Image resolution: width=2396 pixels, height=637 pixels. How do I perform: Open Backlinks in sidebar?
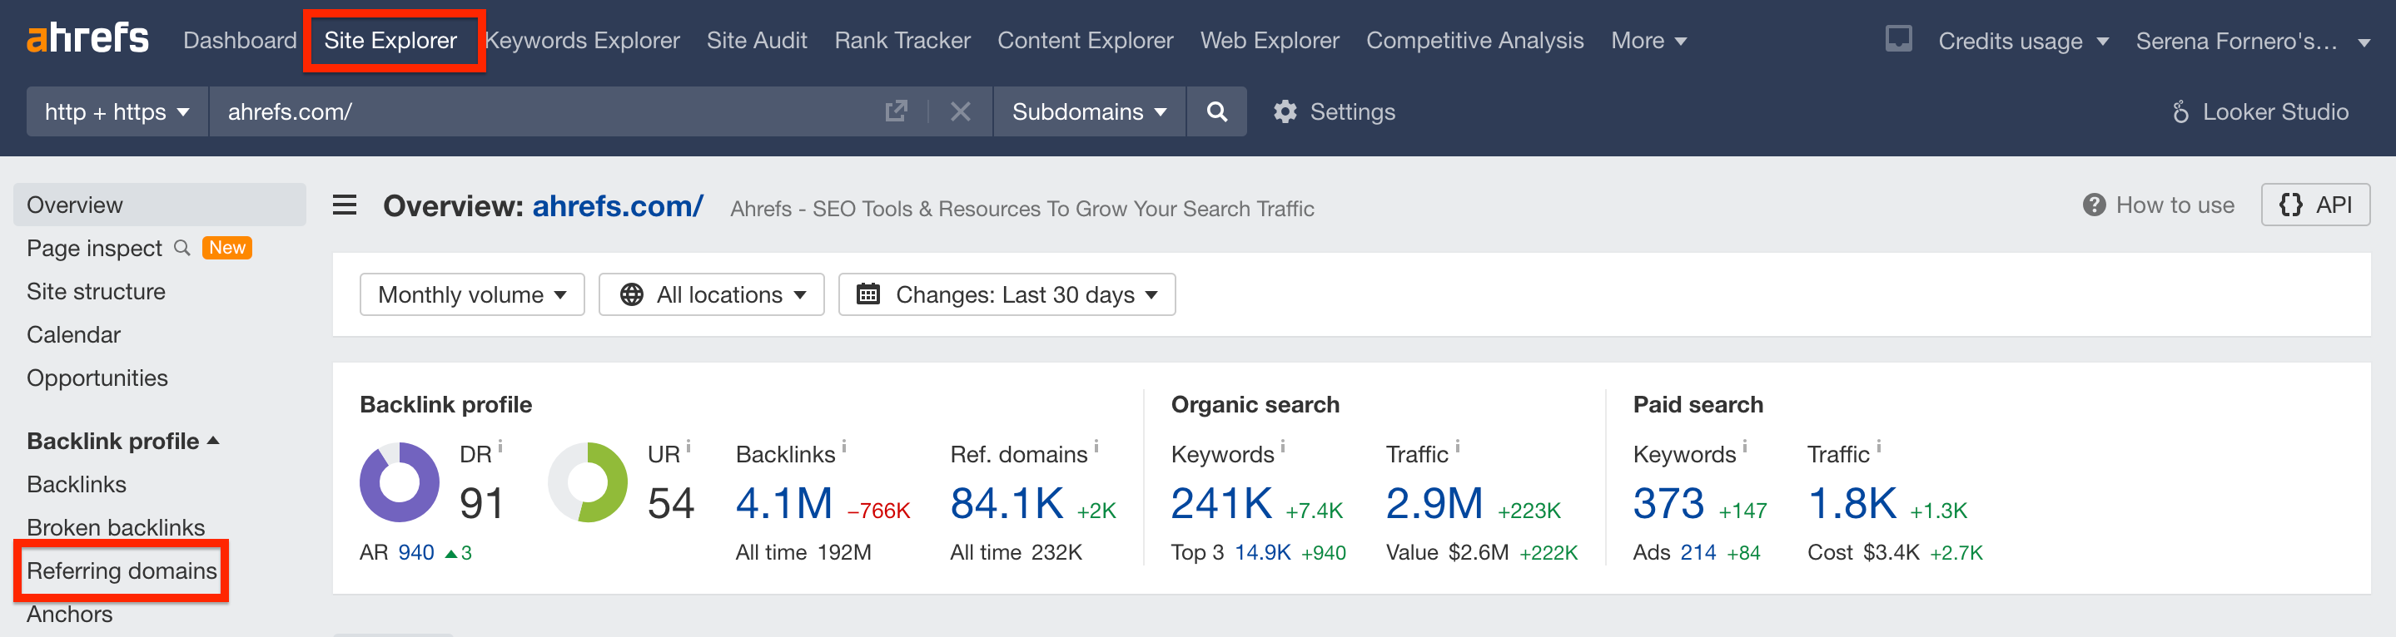tap(77, 484)
